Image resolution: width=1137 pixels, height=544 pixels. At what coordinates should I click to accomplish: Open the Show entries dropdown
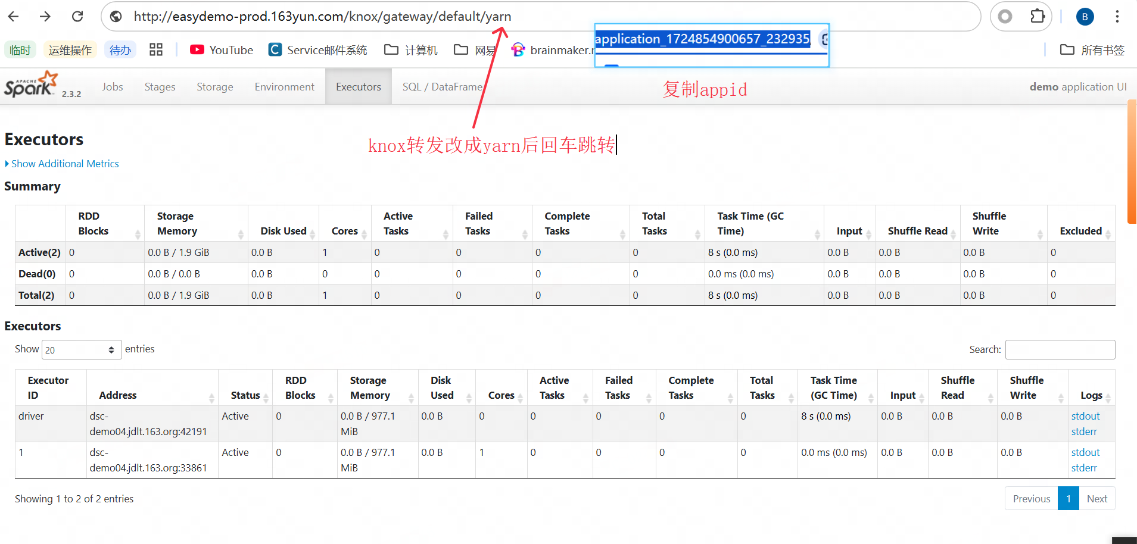(x=81, y=349)
